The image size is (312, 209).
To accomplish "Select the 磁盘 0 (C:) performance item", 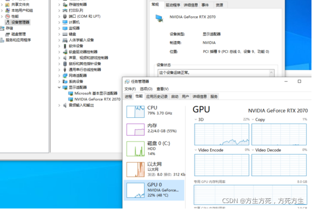I will pyautogui.click(x=154, y=149).
